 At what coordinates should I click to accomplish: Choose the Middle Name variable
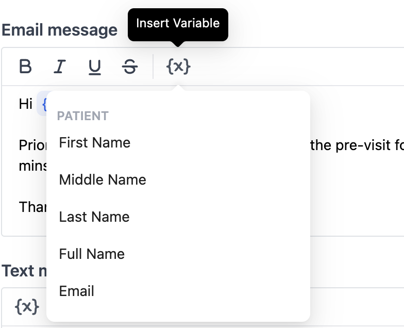click(103, 179)
